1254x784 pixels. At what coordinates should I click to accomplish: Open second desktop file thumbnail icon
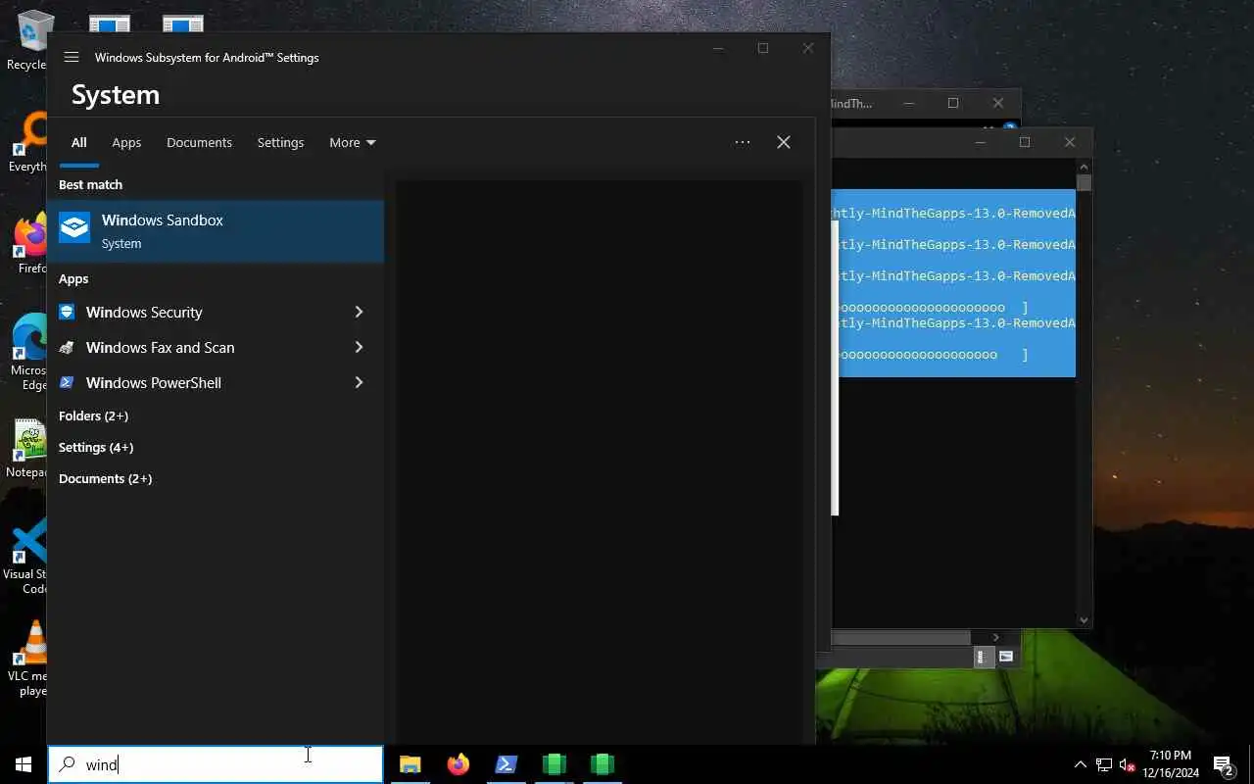(x=183, y=22)
